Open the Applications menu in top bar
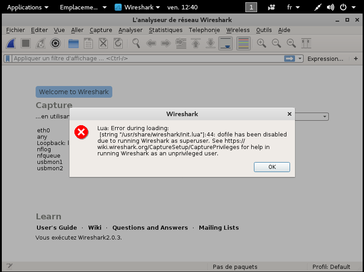Screen dimensions: 364x272 click(x=28, y=7)
